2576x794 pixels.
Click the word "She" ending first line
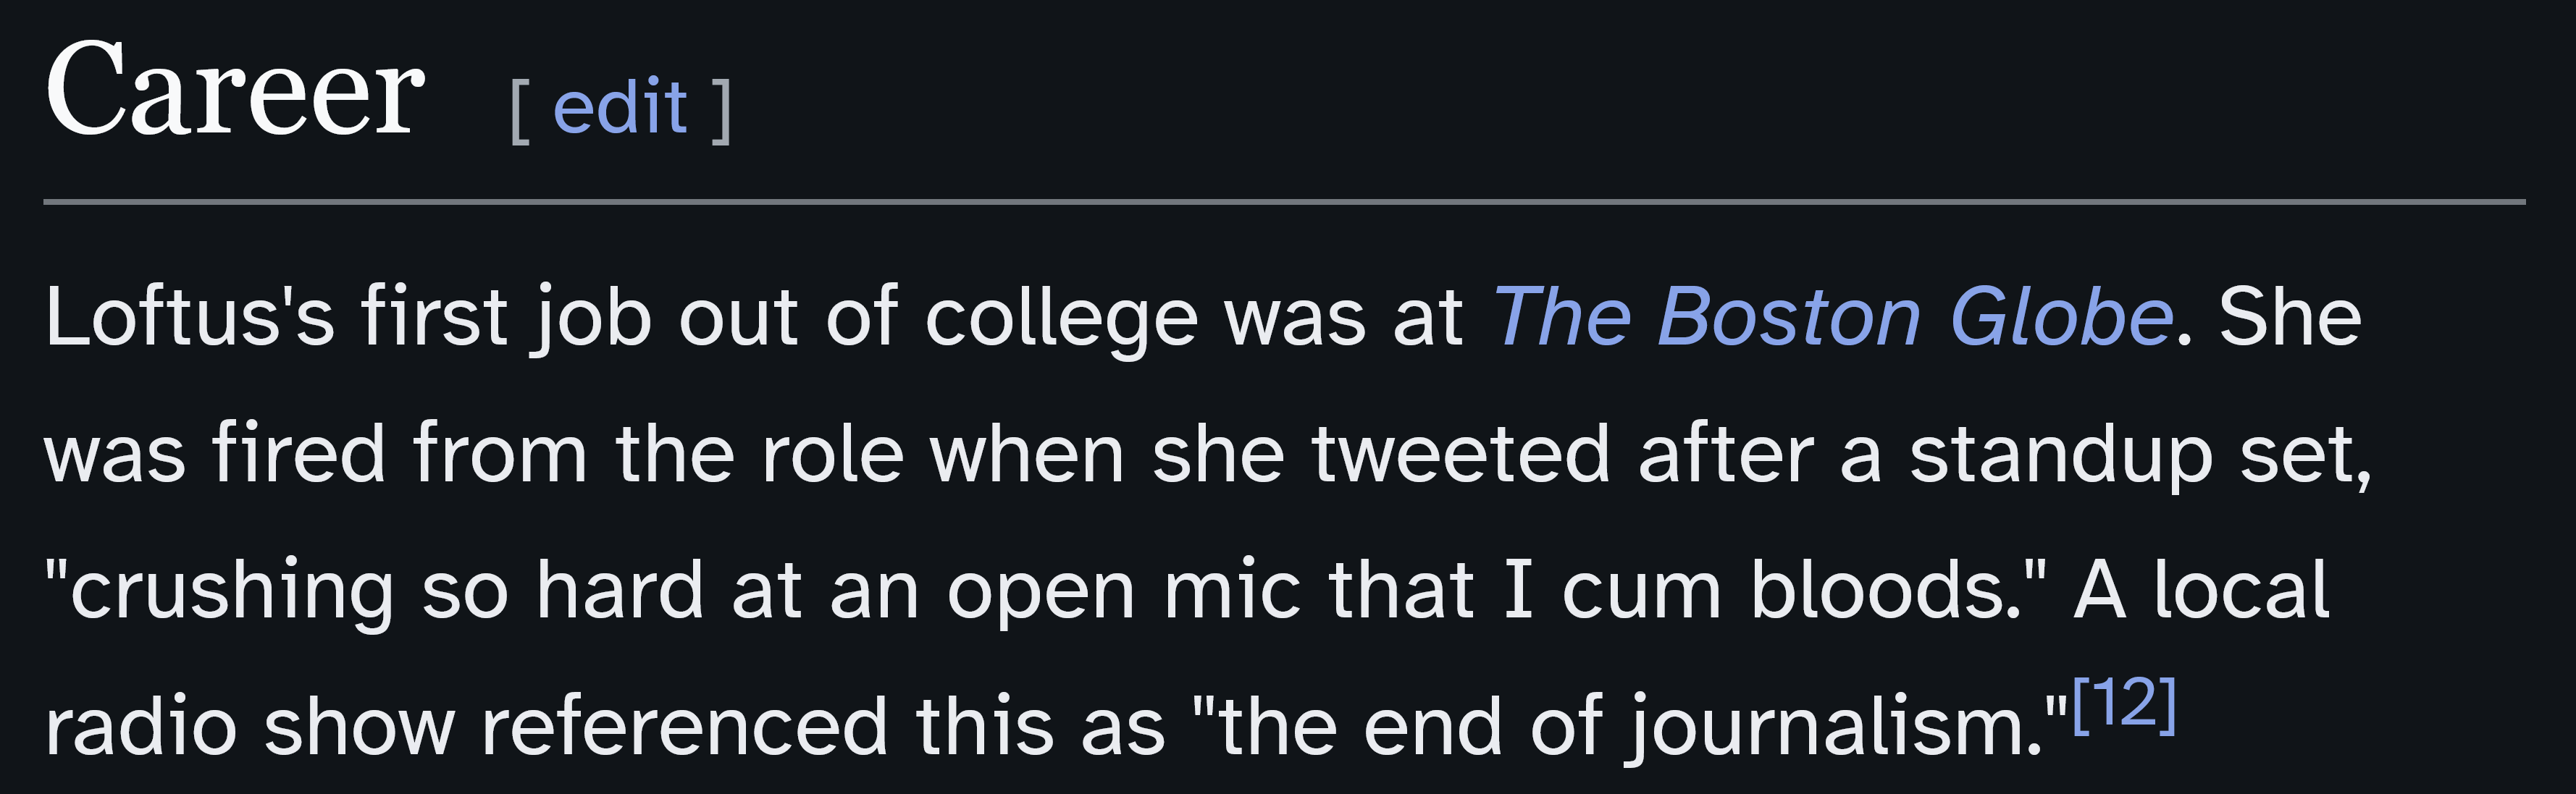point(2289,318)
